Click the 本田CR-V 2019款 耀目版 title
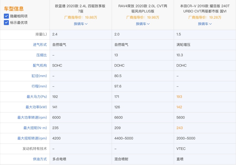 [205, 9]
